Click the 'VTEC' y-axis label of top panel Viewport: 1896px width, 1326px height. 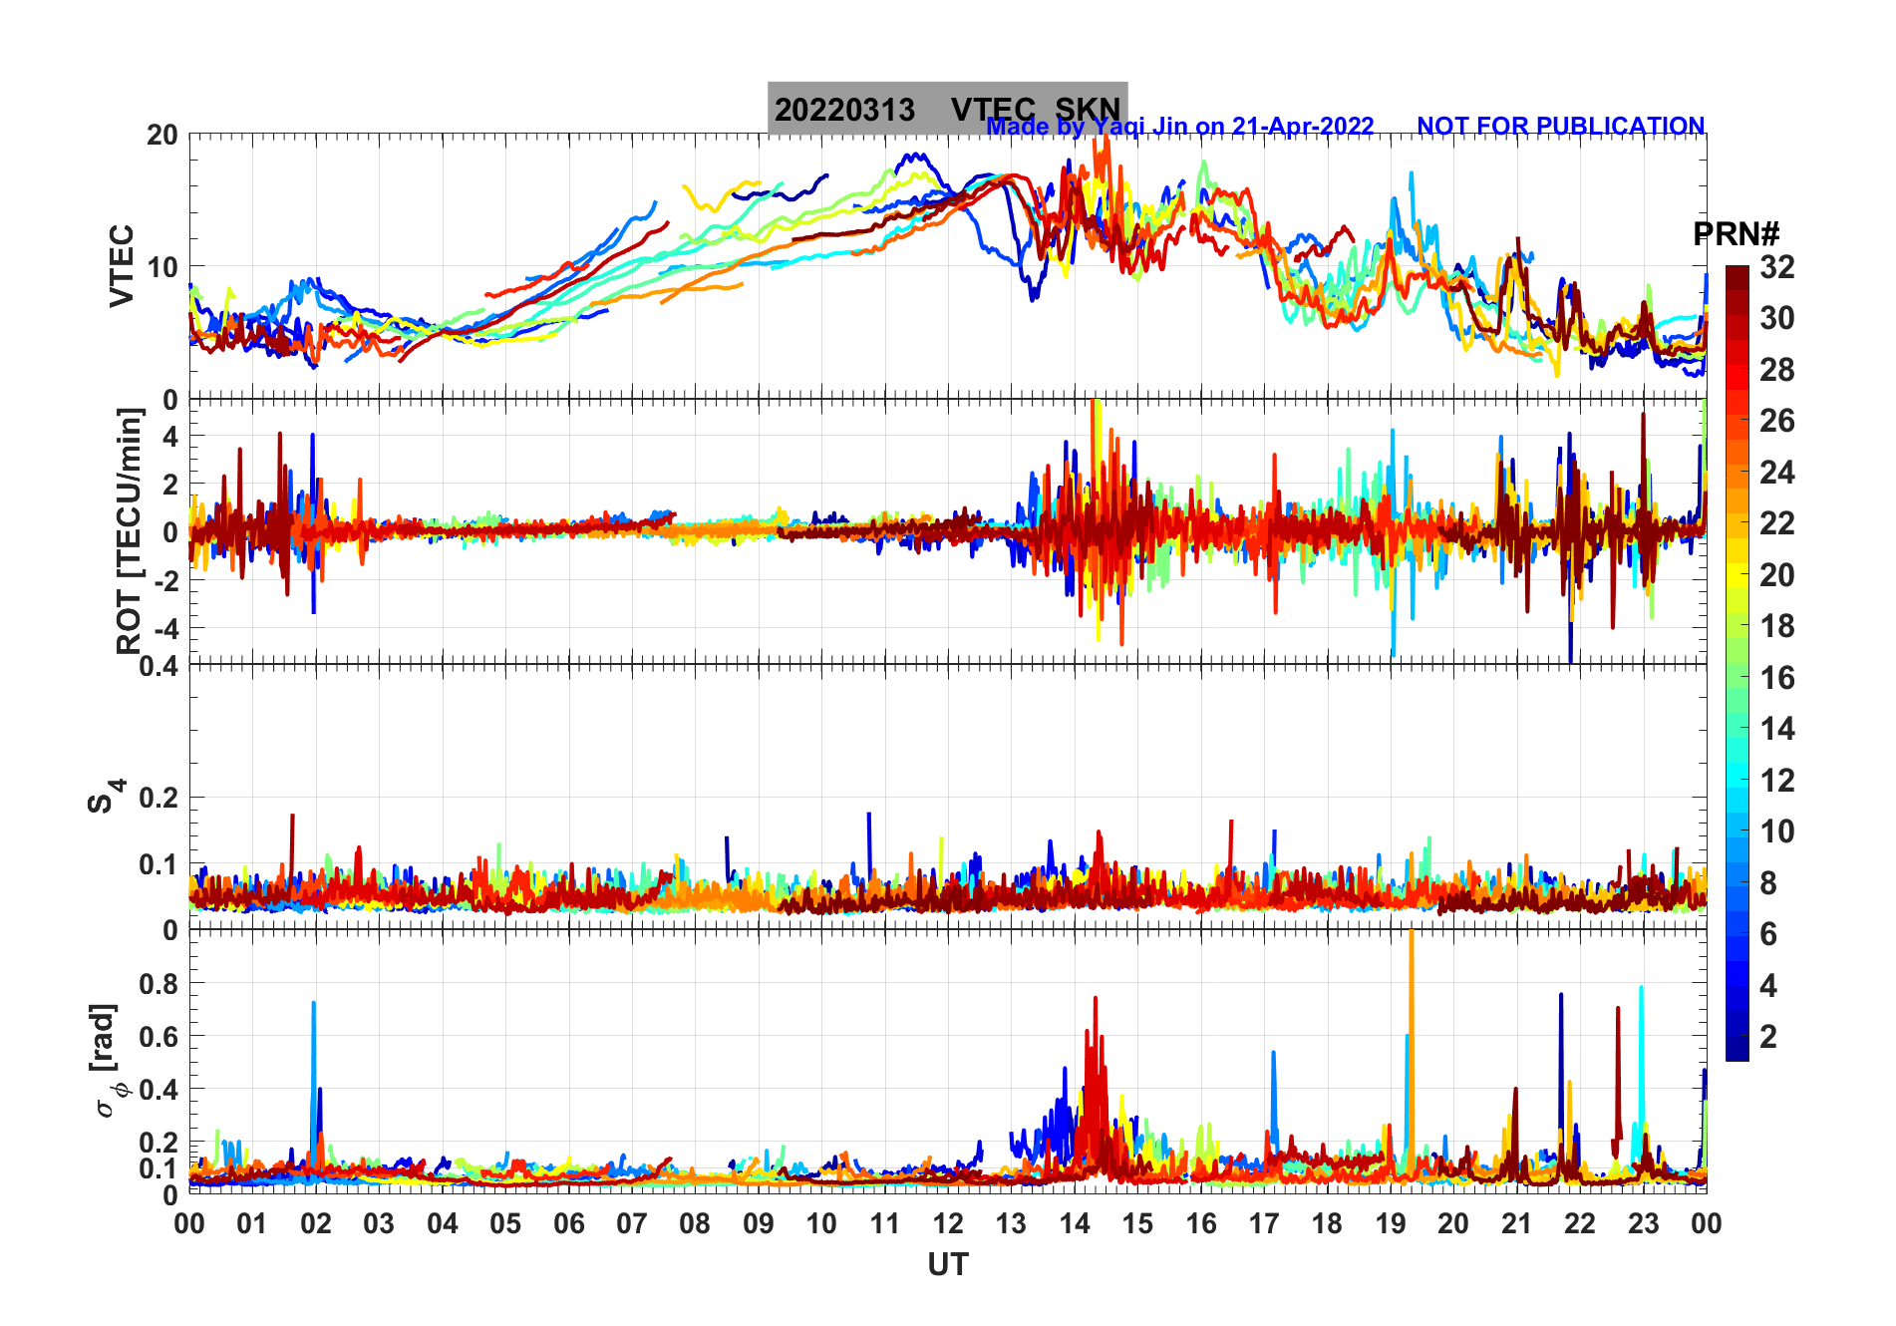pyautogui.click(x=122, y=265)
